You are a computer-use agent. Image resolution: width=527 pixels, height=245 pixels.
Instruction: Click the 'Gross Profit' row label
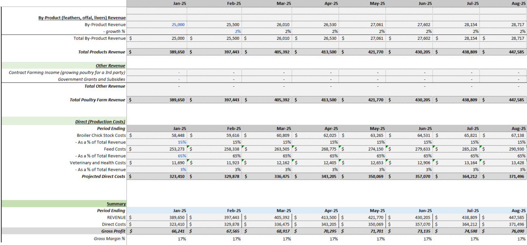[113, 231]
